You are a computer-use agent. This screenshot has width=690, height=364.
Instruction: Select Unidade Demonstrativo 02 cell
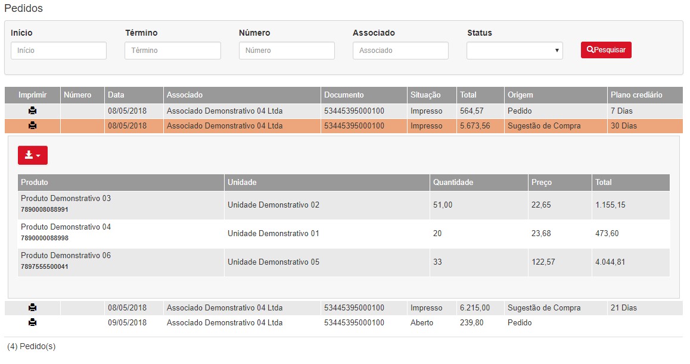[327, 205]
